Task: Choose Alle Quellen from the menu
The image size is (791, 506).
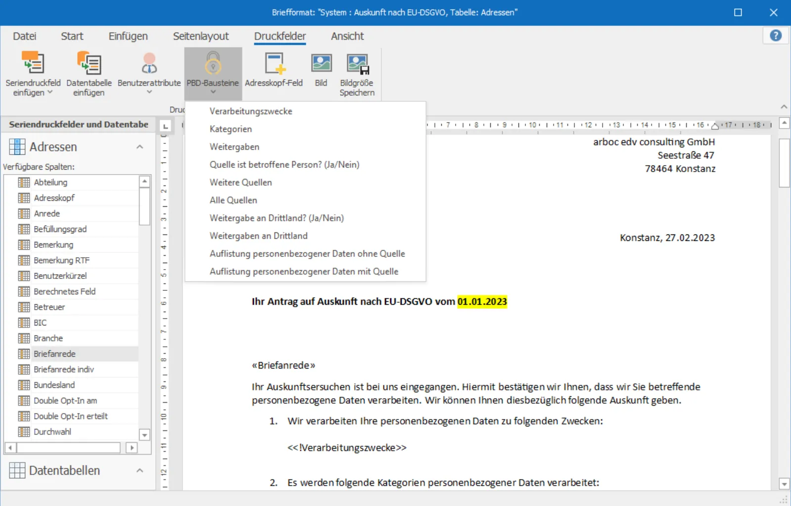Action: [x=305, y=200]
